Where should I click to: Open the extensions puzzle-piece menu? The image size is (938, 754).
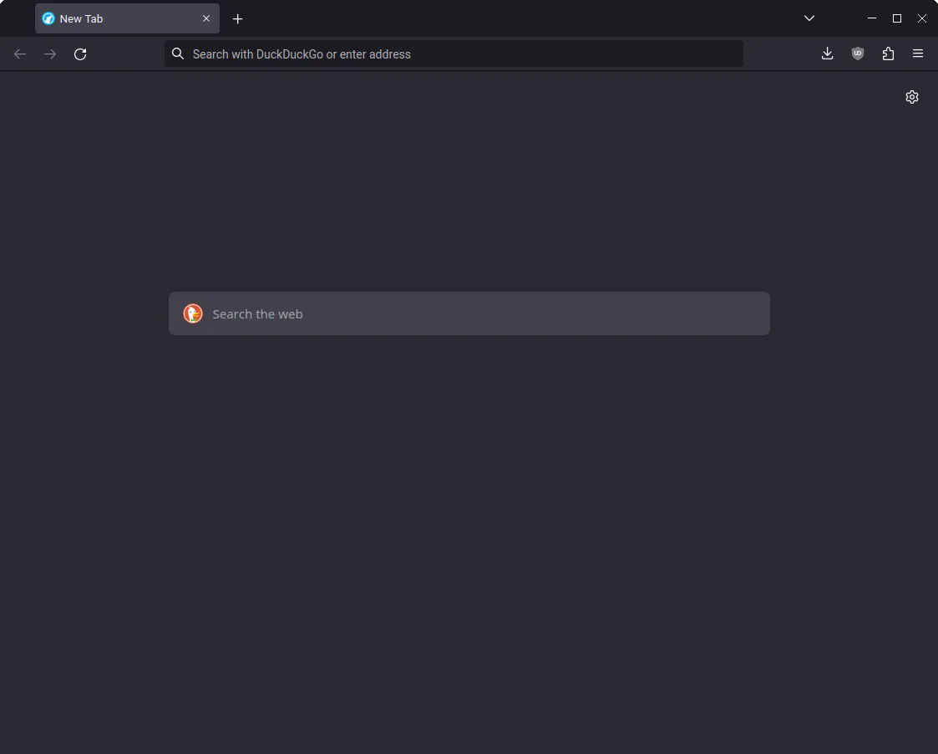click(x=888, y=53)
